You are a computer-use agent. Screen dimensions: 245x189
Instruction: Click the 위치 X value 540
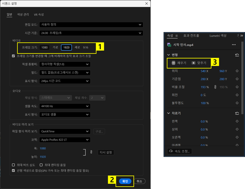[203, 71]
